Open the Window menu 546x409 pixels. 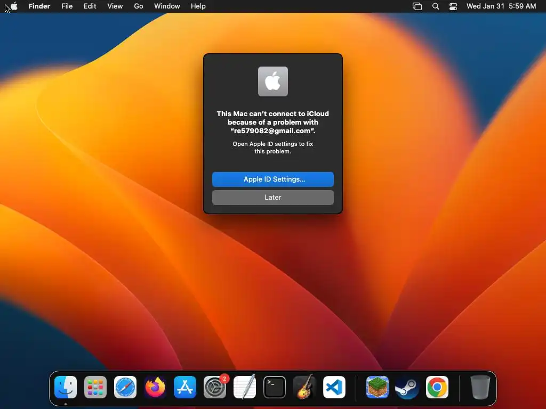(x=167, y=6)
